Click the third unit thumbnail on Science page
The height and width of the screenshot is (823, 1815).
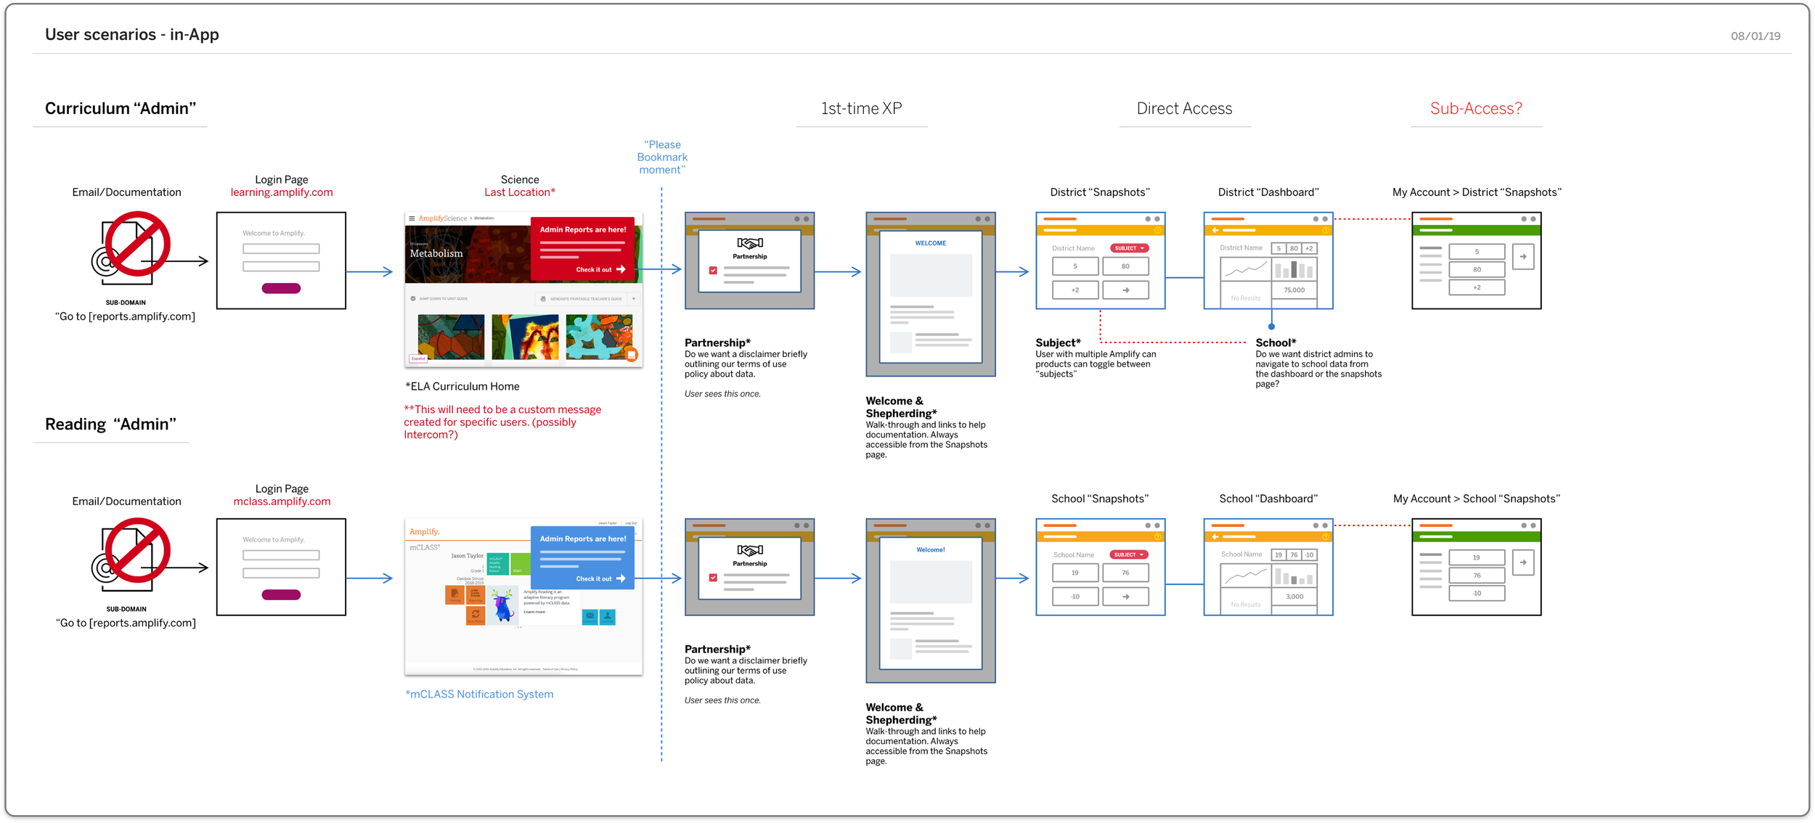[x=599, y=337]
